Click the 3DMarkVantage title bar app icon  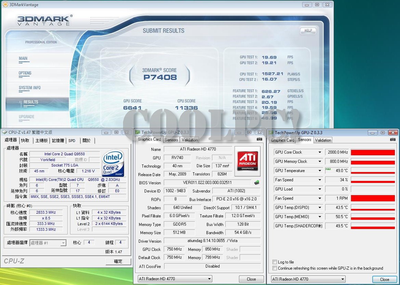pos(5,4)
